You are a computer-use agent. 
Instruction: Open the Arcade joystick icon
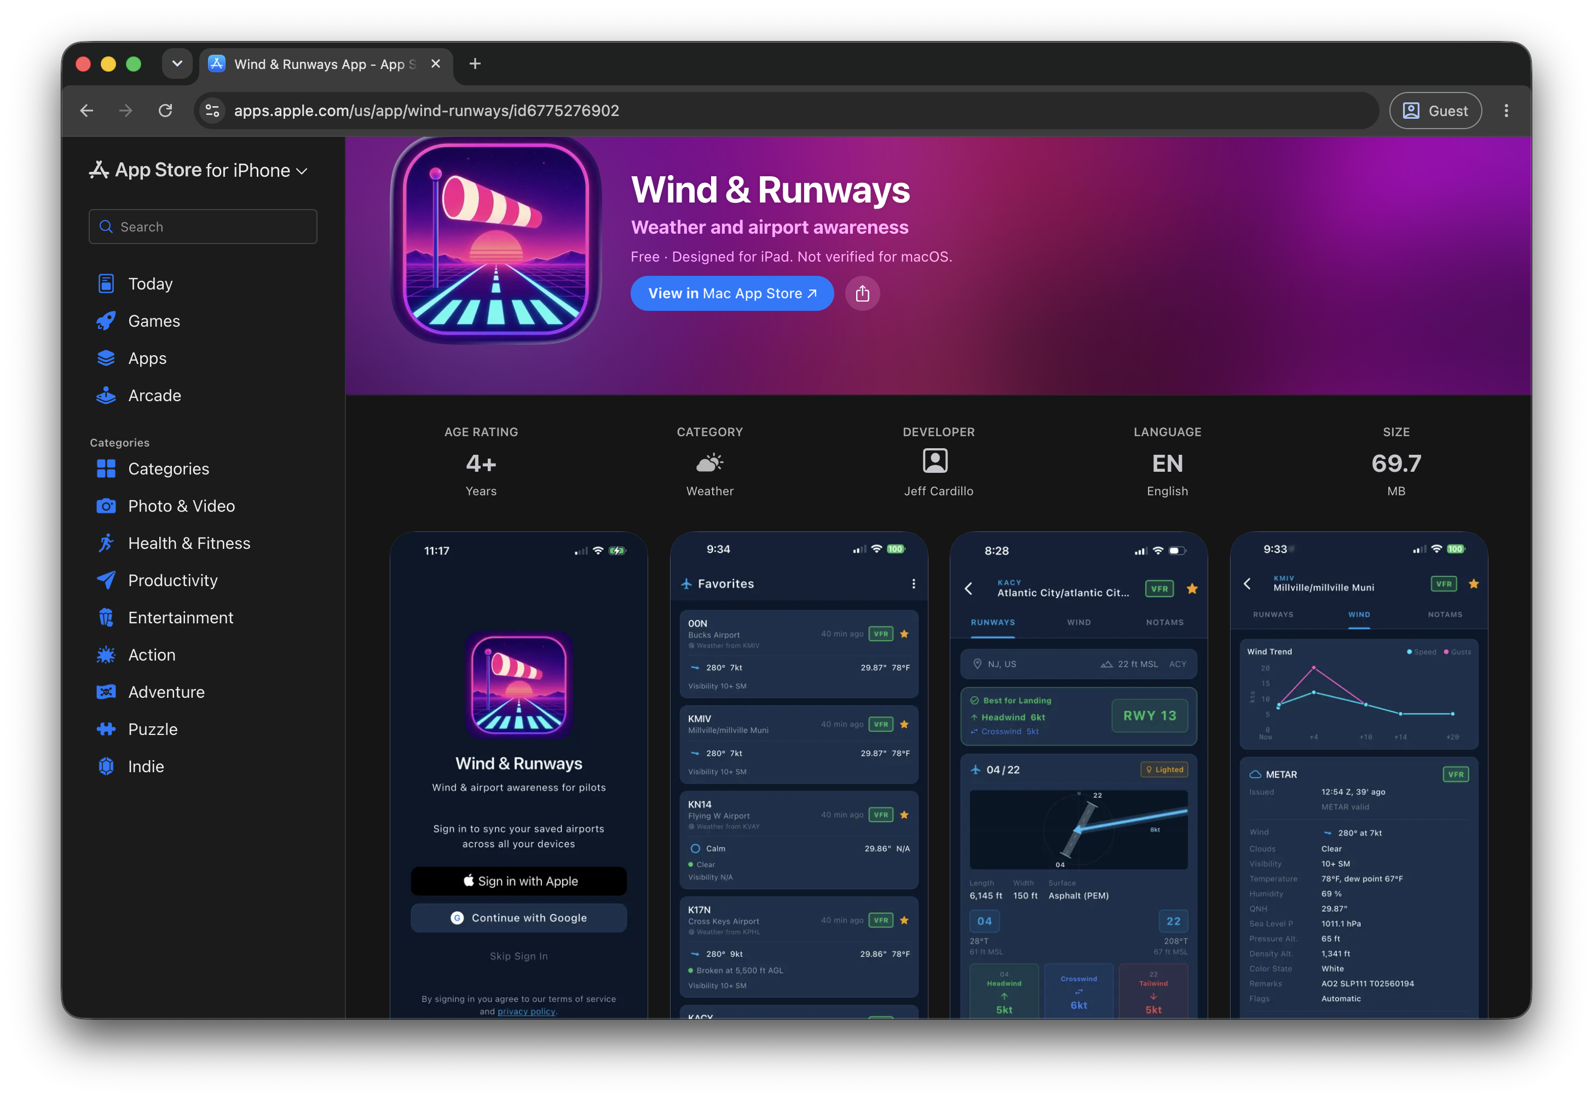coord(106,395)
